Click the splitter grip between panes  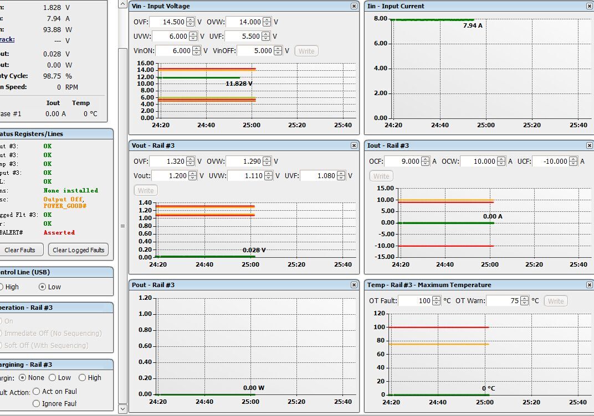(123, 226)
